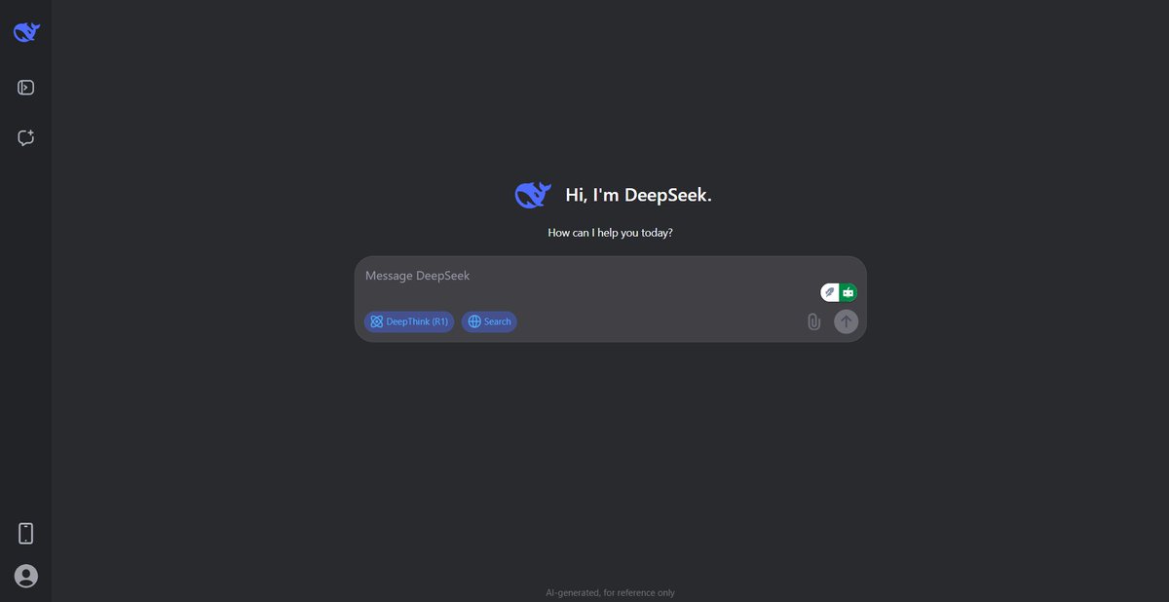Attach a file with the paperclip icon
1169x602 pixels.
[813, 321]
